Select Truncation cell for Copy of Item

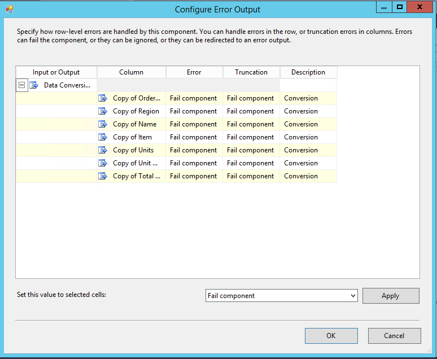tap(251, 137)
